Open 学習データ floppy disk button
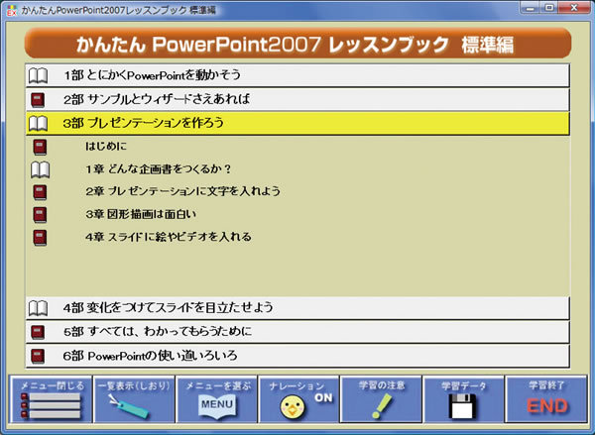 click(464, 399)
